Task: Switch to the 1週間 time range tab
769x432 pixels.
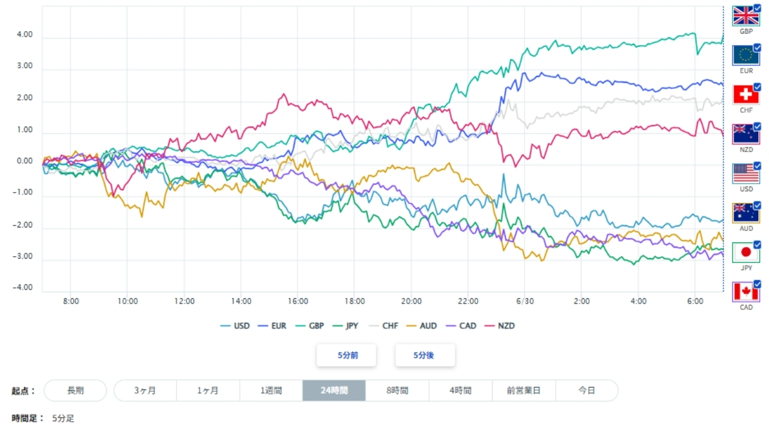Action: point(271,391)
